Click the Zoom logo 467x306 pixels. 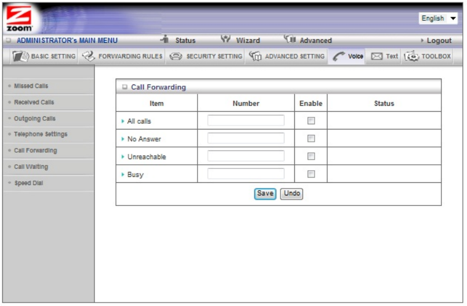[19, 19]
